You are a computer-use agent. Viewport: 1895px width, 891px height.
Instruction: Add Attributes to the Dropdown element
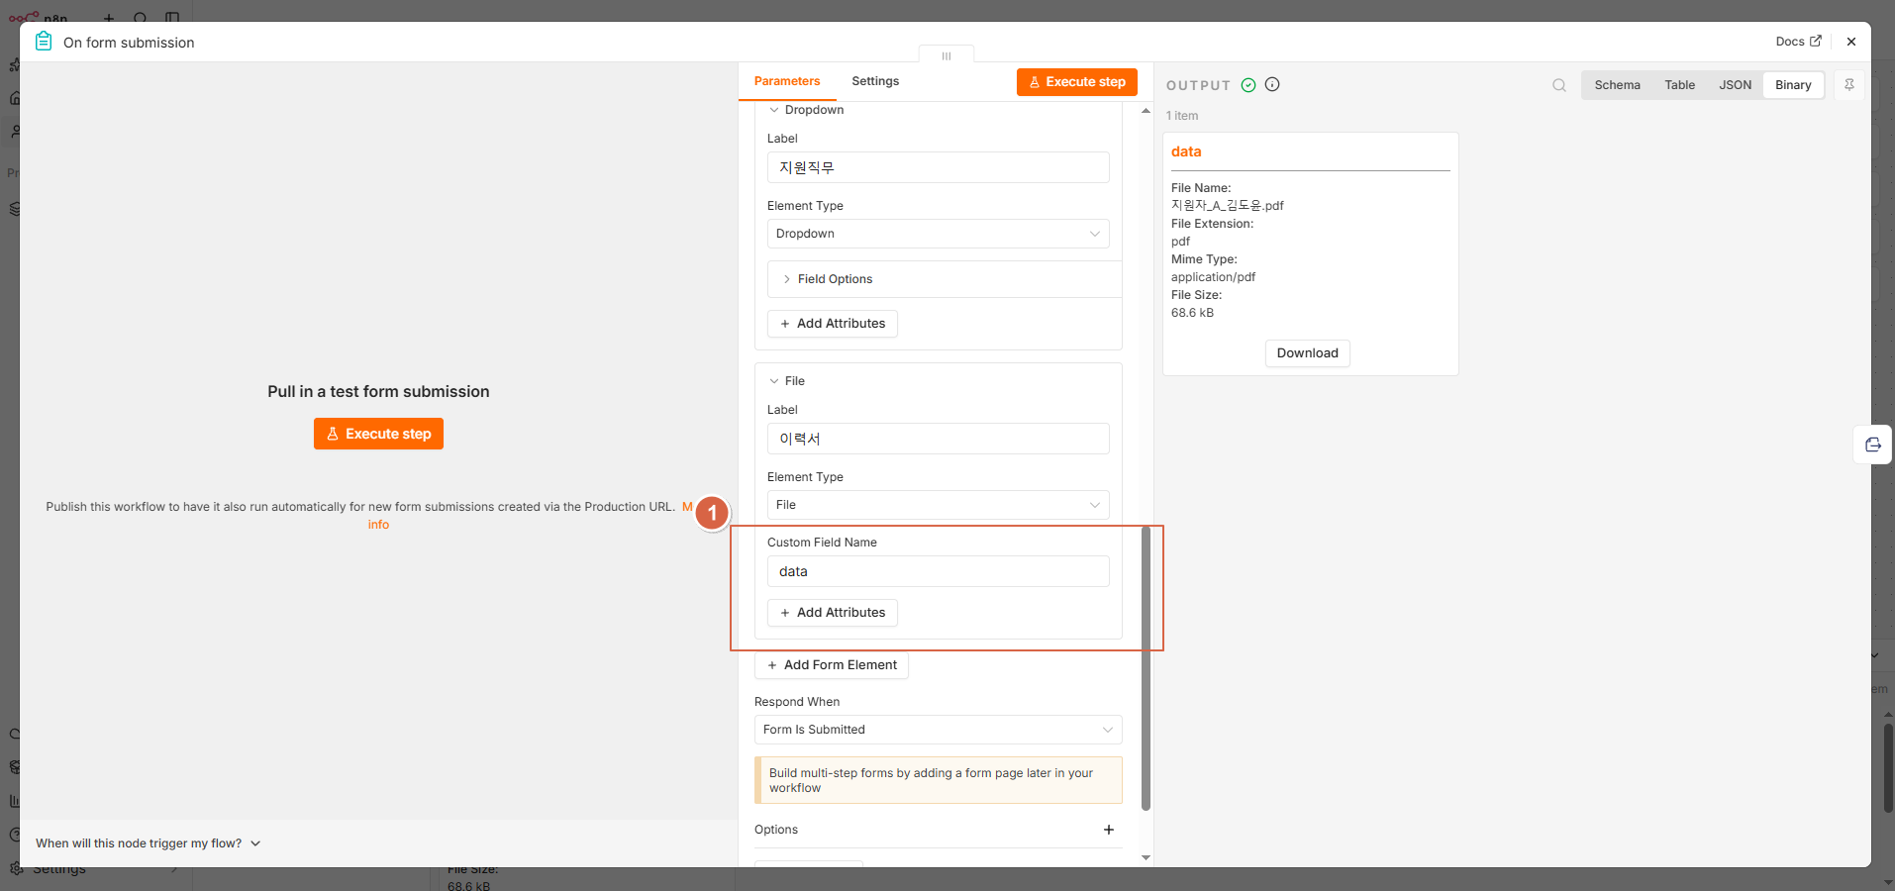click(x=833, y=324)
